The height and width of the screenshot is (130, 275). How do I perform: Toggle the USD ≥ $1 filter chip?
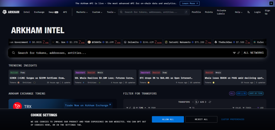[x=241, y=93]
